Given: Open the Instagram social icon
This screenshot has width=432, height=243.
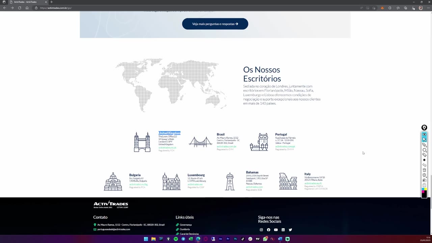Looking at the screenshot, I should [261, 230].
